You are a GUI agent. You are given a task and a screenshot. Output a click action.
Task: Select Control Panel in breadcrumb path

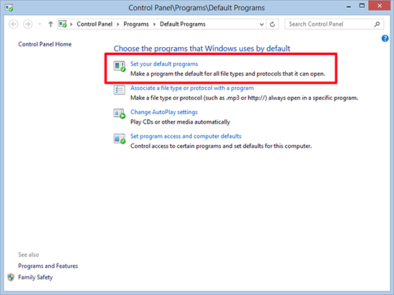click(x=95, y=24)
